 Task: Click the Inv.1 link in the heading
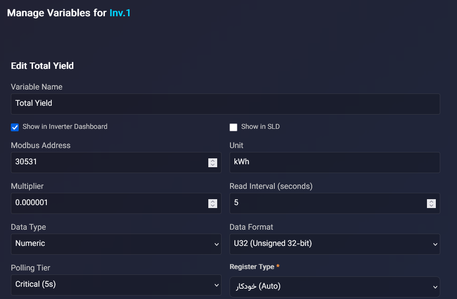120,13
